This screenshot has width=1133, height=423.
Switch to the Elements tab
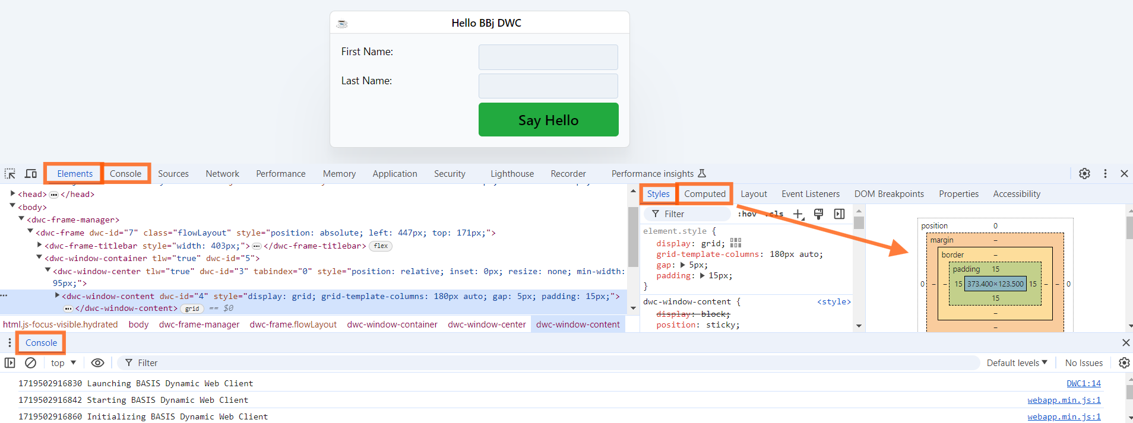75,173
